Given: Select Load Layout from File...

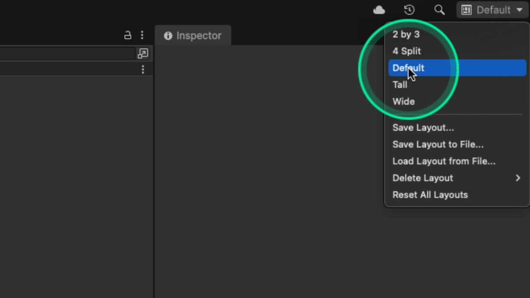Looking at the screenshot, I should point(444,162).
